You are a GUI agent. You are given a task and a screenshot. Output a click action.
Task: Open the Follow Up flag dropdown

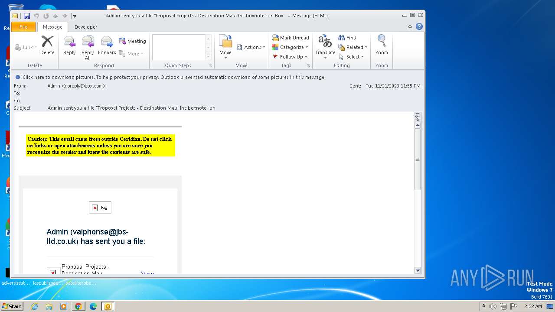point(290,57)
